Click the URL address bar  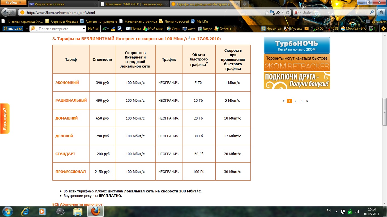[142, 13]
